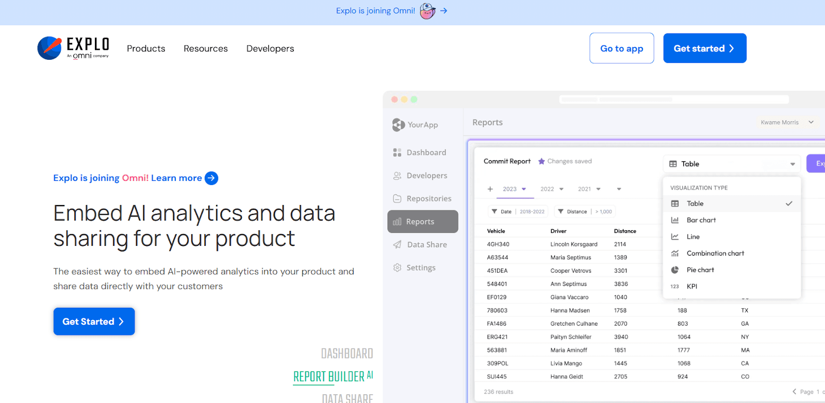Click driver cell Cooper Vetrovs

click(x=571, y=271)
